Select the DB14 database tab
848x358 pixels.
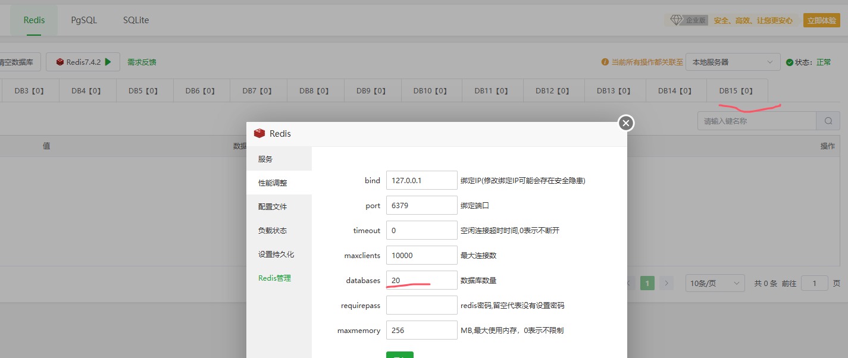pyautogui.click(x=675, y=91)
